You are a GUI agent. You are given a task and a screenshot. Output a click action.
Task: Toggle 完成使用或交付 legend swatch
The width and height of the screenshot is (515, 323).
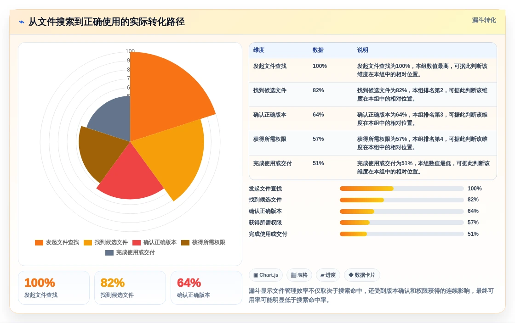point(109,253)
